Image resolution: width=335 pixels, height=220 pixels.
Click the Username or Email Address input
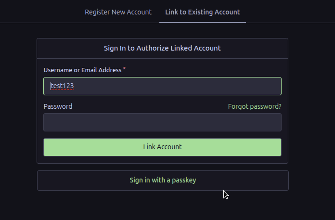(162, 86)
